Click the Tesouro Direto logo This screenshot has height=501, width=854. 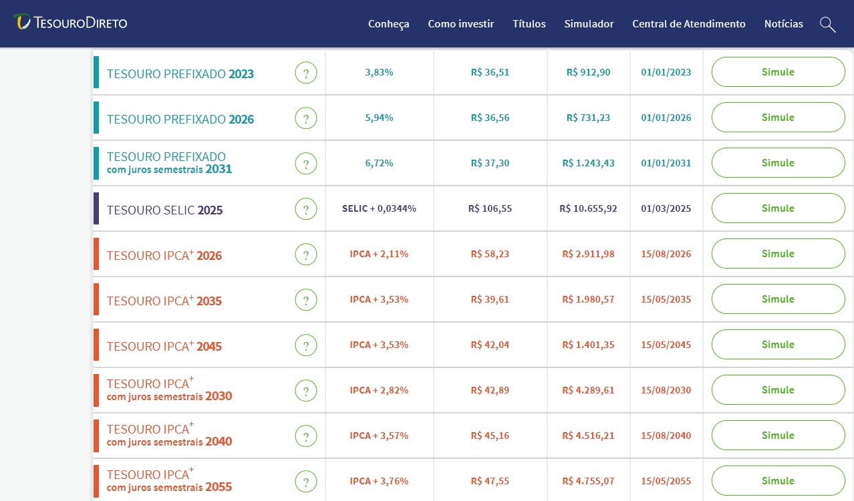click(70, 23)
